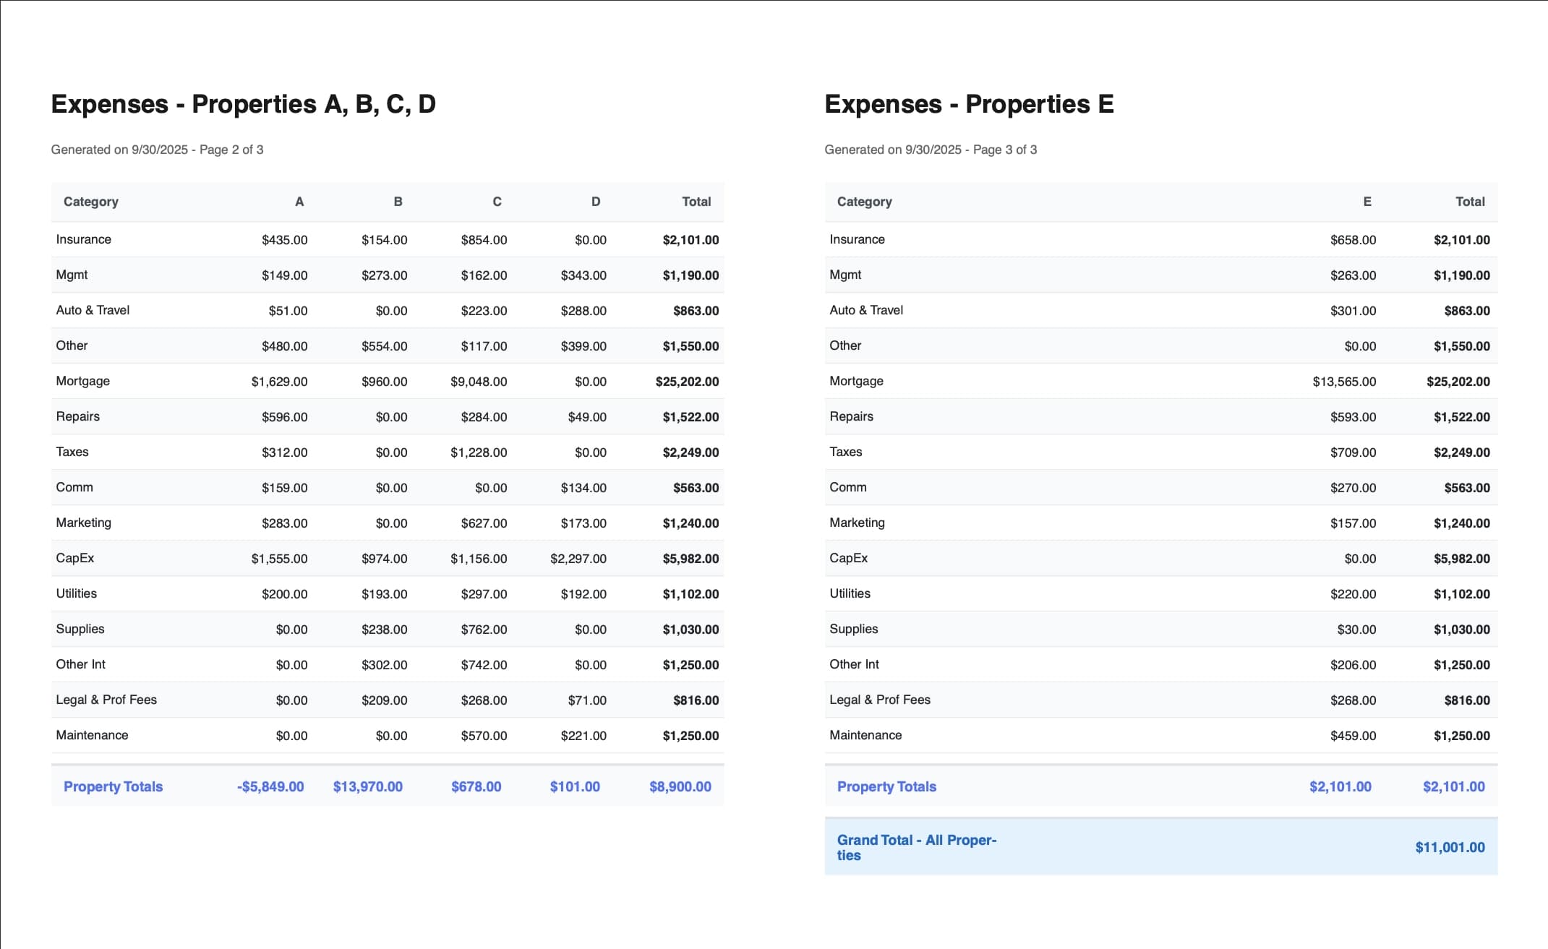Select the $13,565.00 Mortgage value for property E
This screenshot has height=949, width=1548.
click(1345, 381)
